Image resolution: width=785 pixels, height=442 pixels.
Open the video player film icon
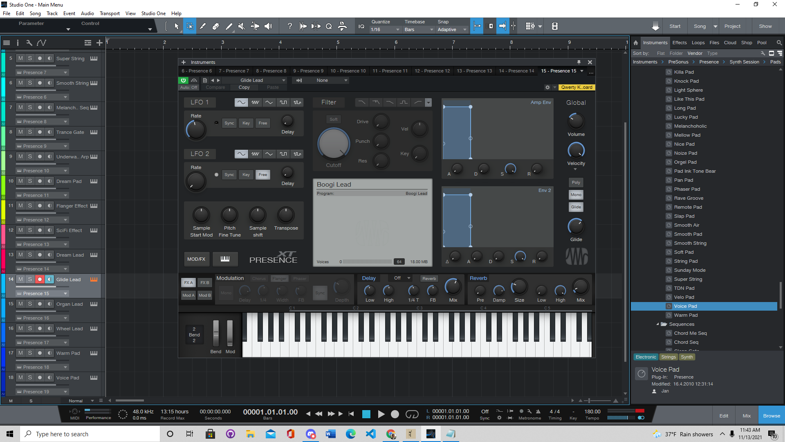click(x=554, y=26)
